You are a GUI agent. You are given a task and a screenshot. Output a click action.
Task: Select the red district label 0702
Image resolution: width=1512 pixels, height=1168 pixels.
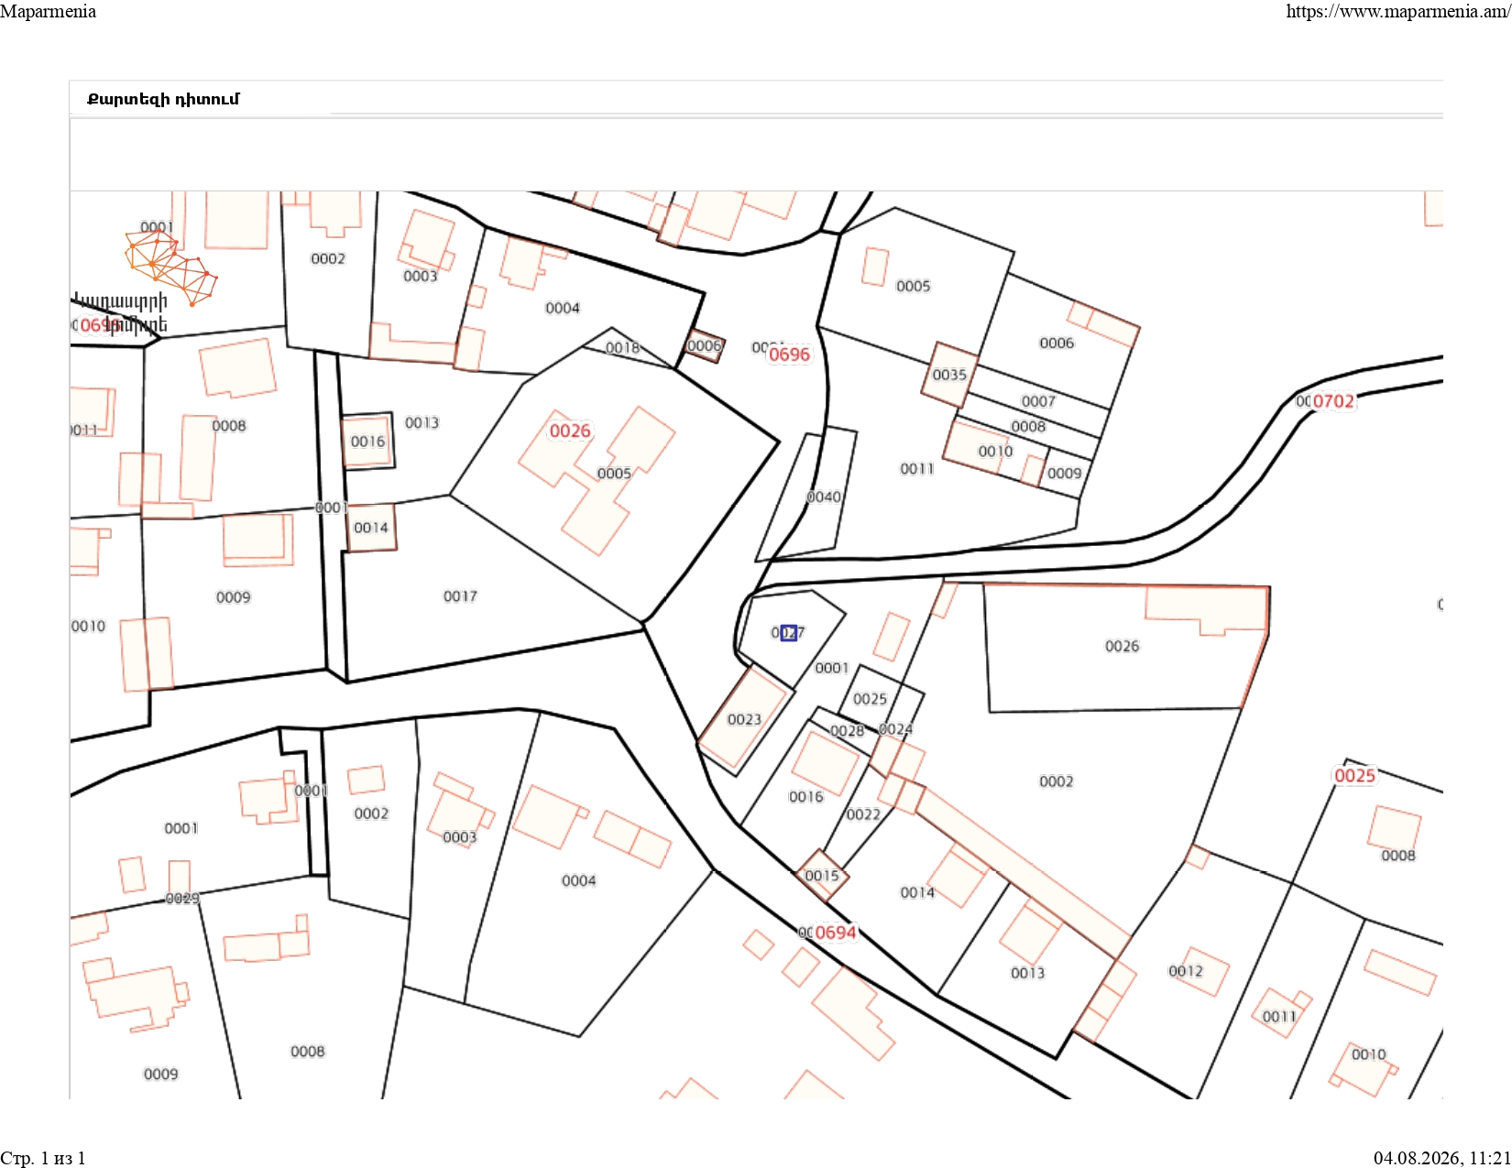click(x=1333, y=401)
